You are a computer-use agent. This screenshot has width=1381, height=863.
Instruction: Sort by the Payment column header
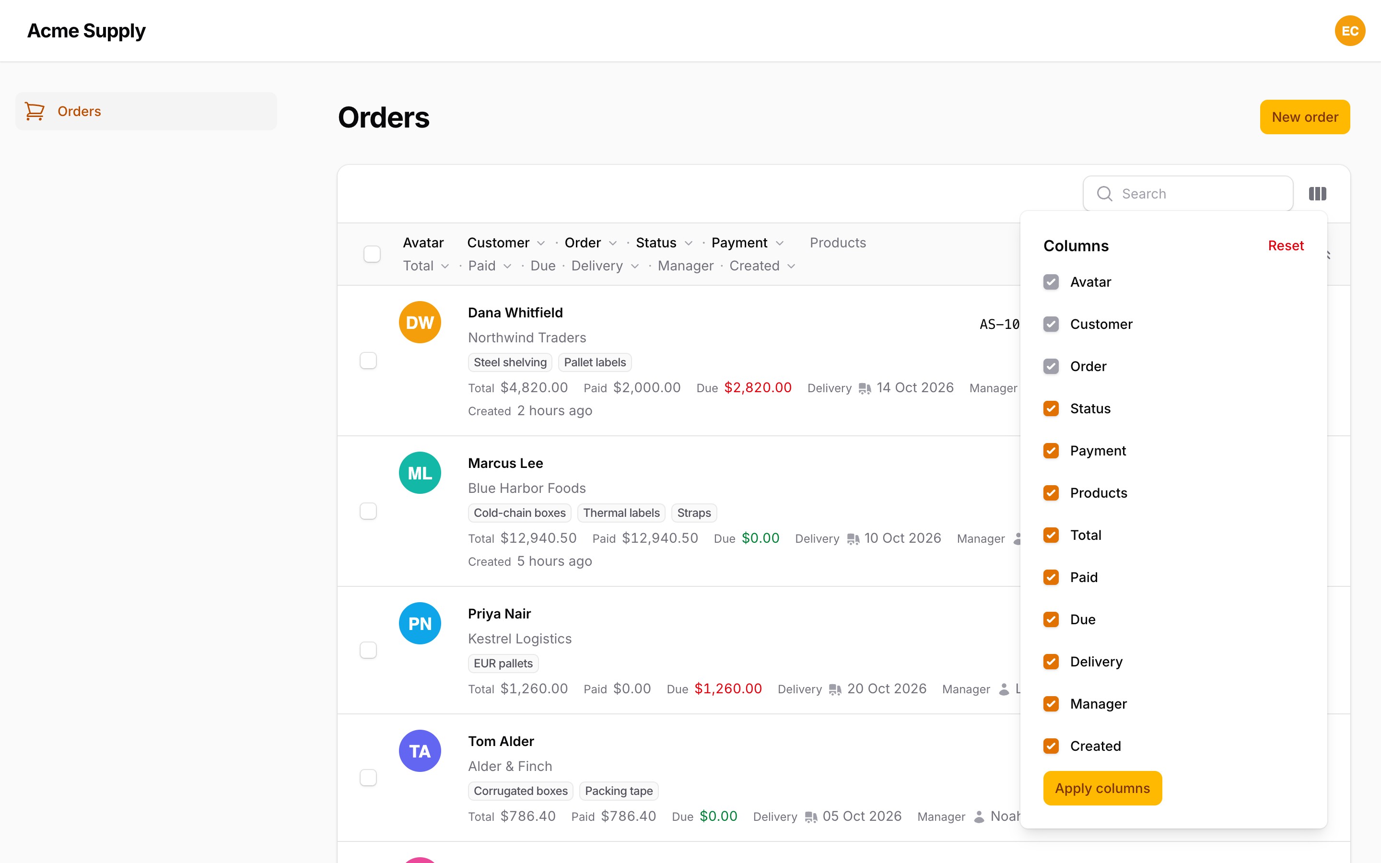pos(748,243)
